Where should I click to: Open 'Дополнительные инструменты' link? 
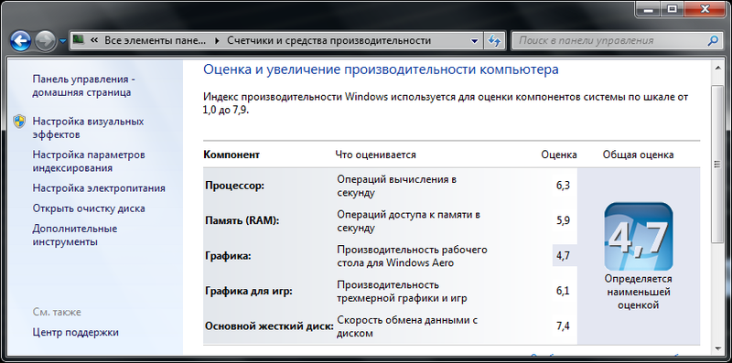pyautogui.click(x=75, y=236)
